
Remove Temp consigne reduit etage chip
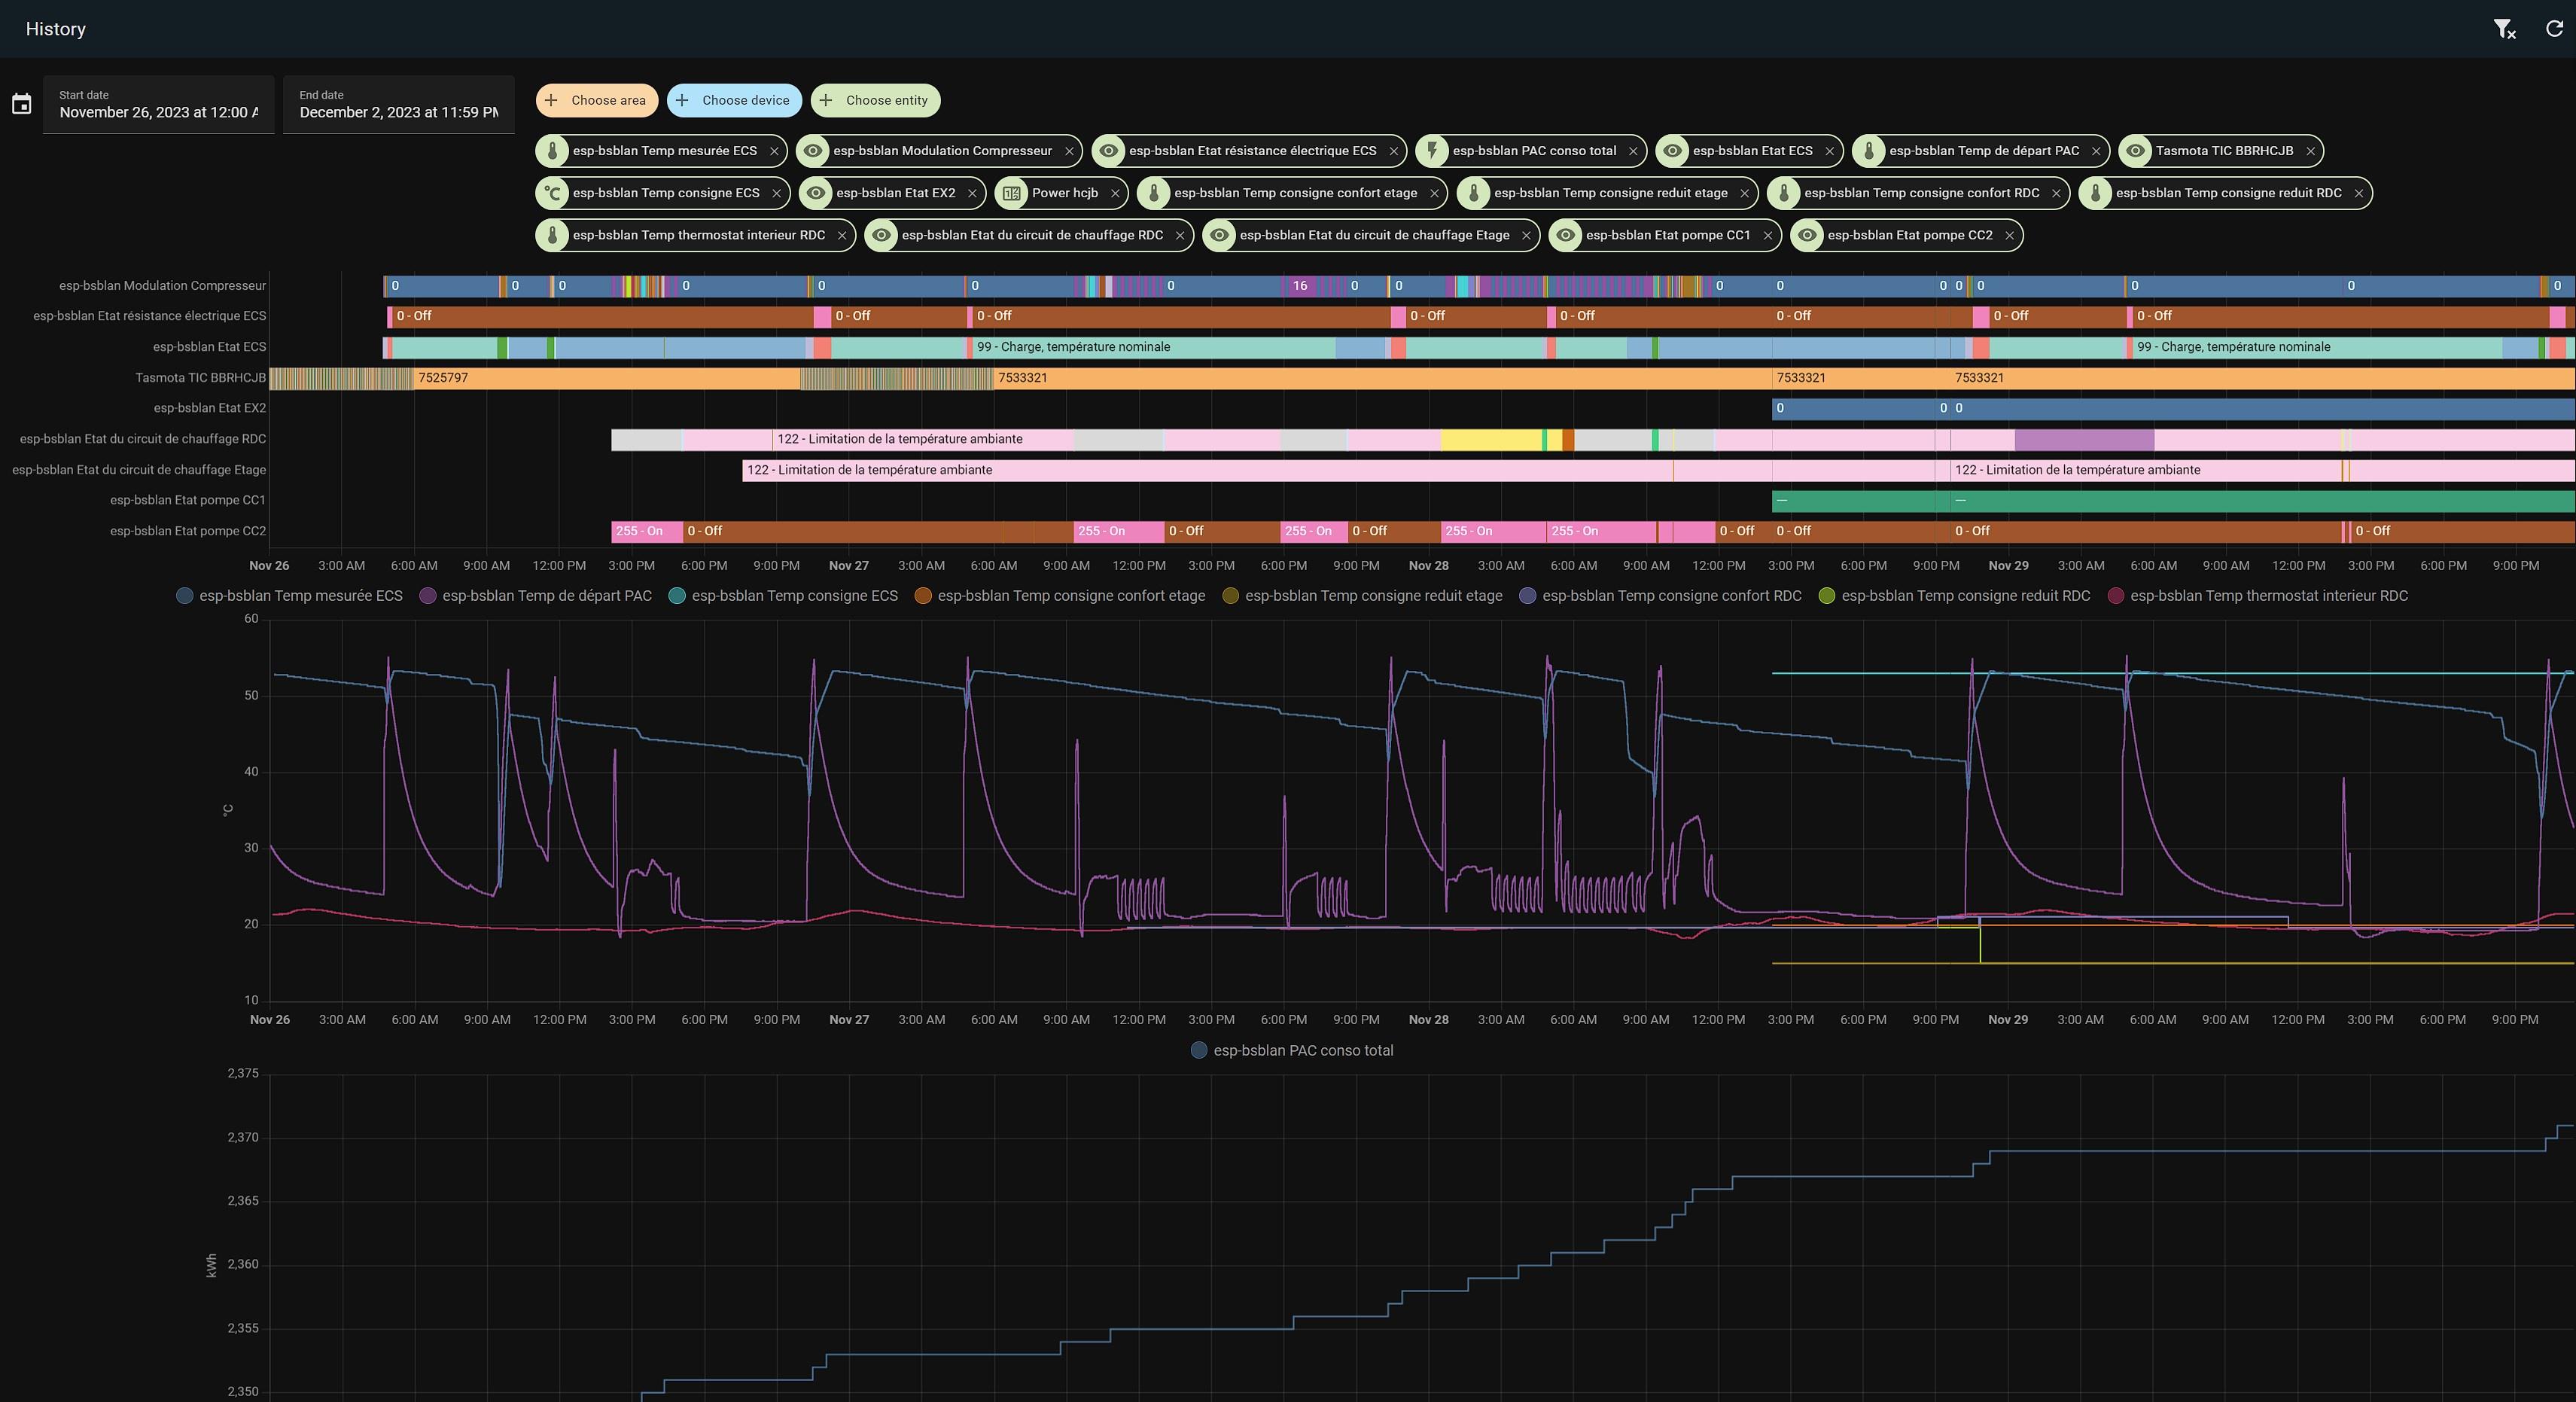click(x=1745, y=193)
